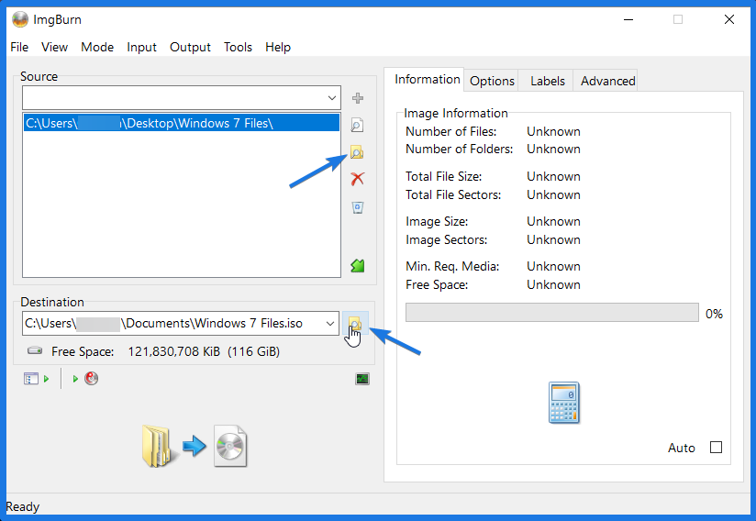Open the Output menu

[191, 47]
